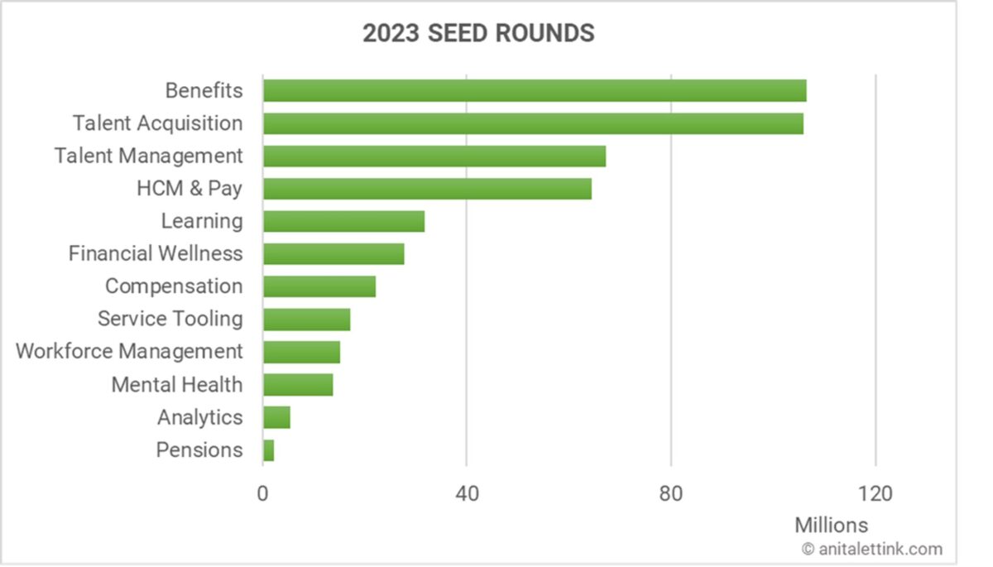The image size is (993, 567).
Task: Click the Analytics bar
Action: pos(276,417)
